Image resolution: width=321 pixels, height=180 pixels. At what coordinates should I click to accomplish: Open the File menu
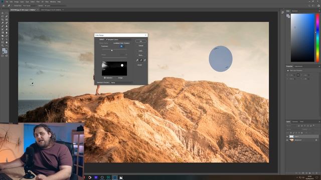[7, 1]
